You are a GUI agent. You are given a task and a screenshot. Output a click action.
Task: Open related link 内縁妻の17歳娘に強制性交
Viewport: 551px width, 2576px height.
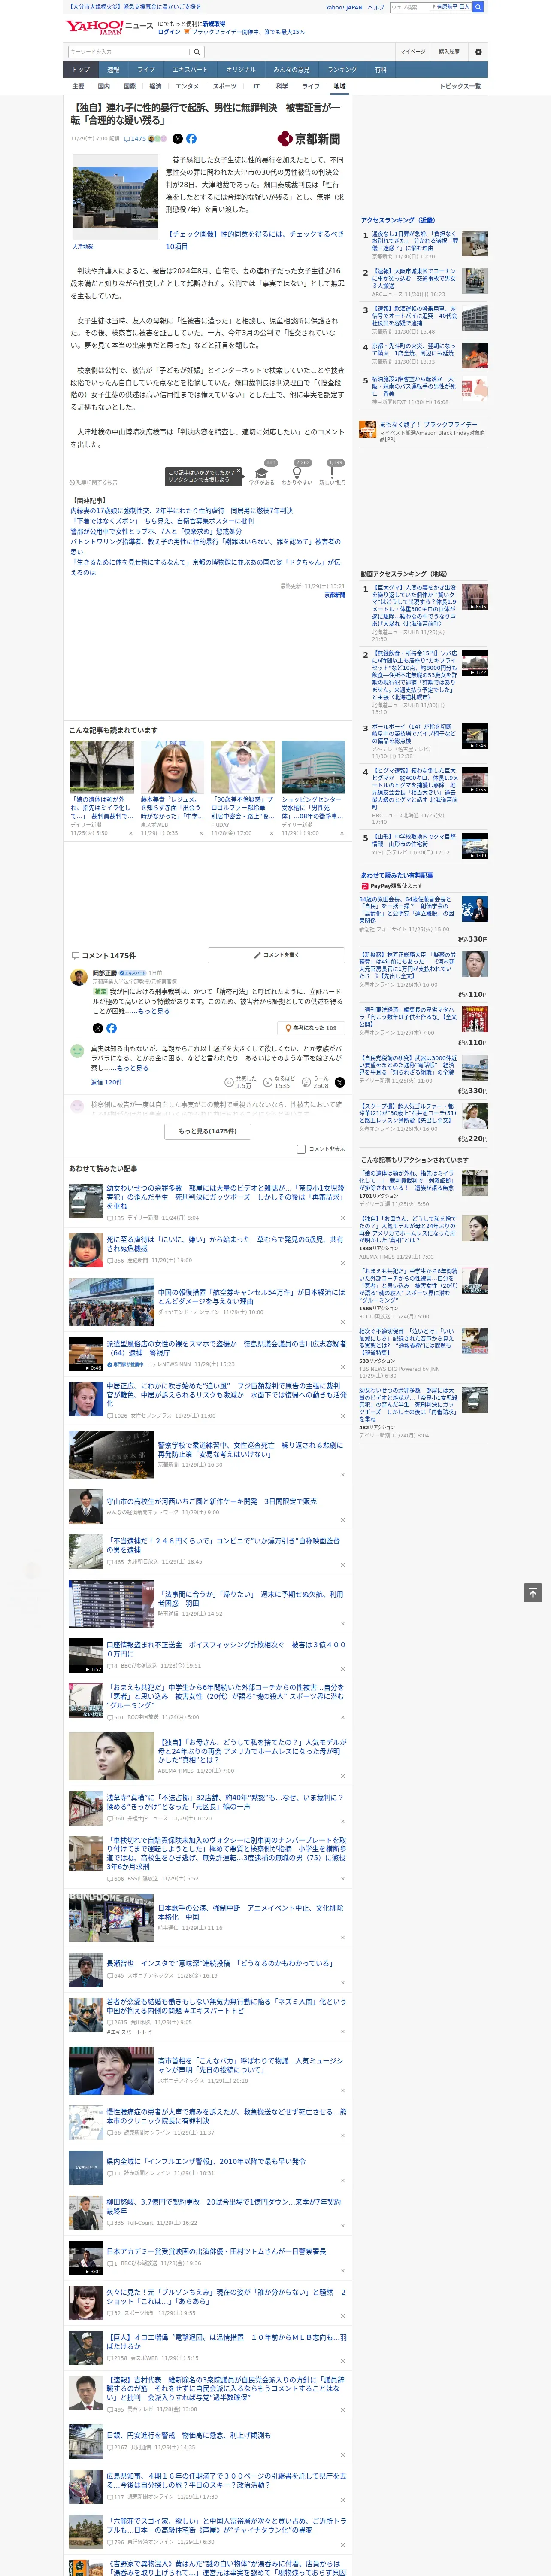click(181, 511)
